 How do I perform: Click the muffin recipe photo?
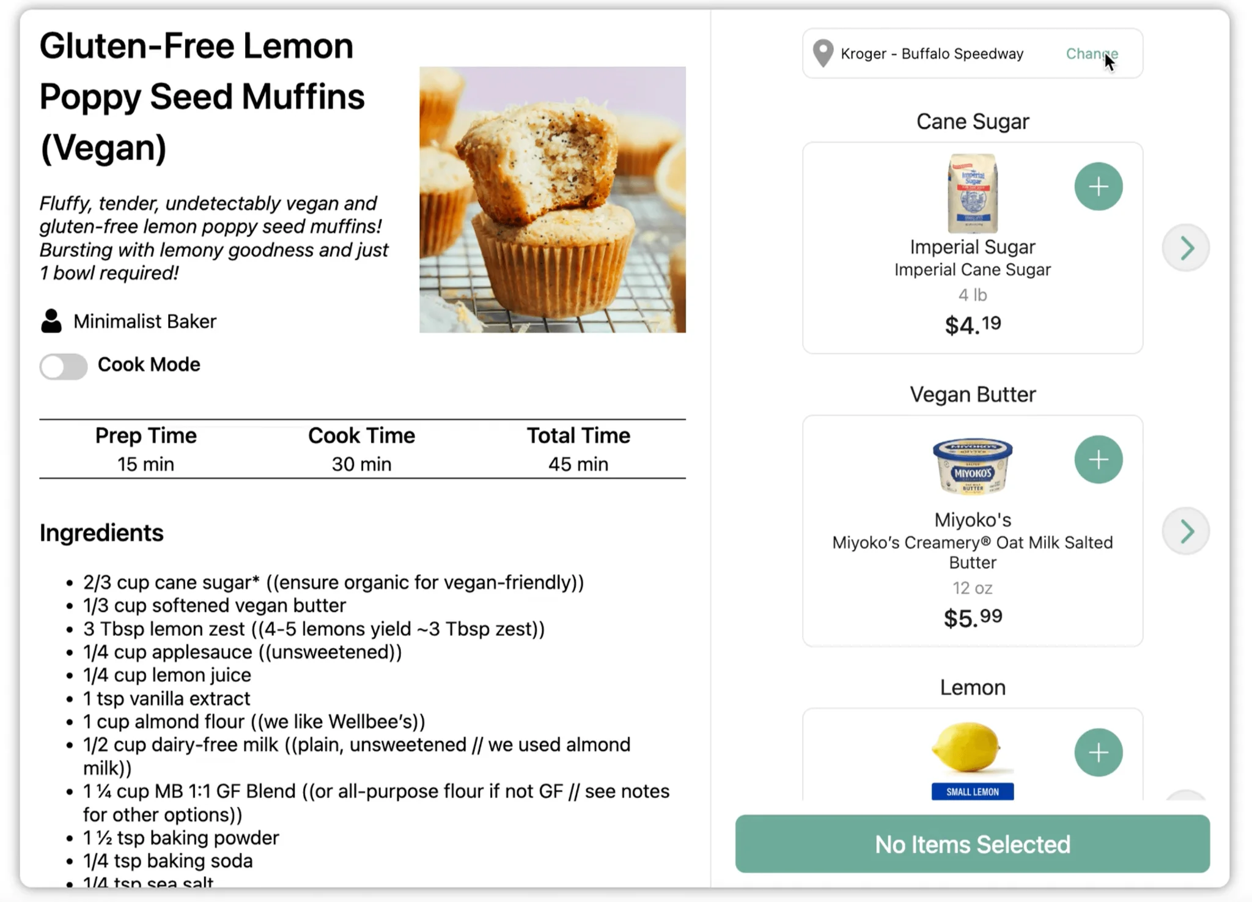point(552,199)
